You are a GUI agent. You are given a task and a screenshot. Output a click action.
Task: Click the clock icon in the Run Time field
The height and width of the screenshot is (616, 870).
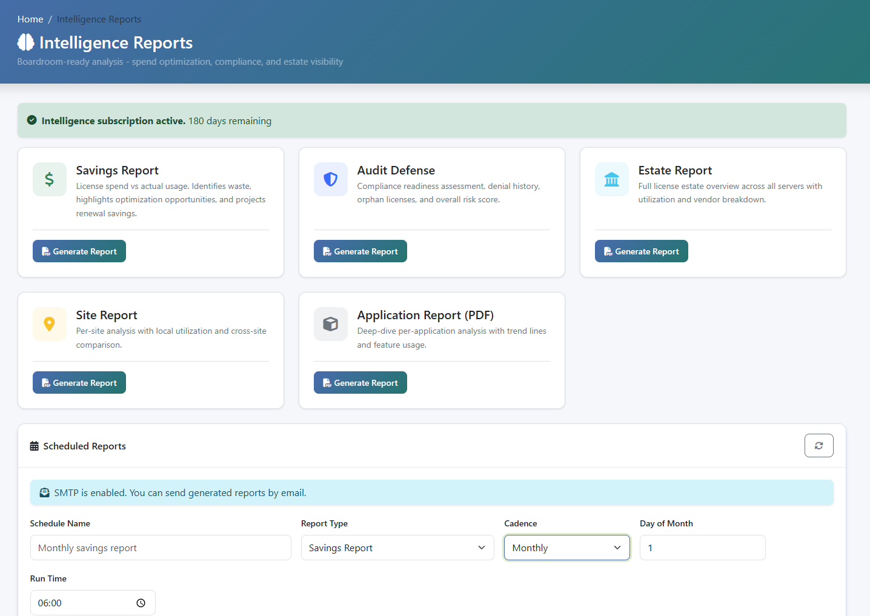click(x=141, y=603)
